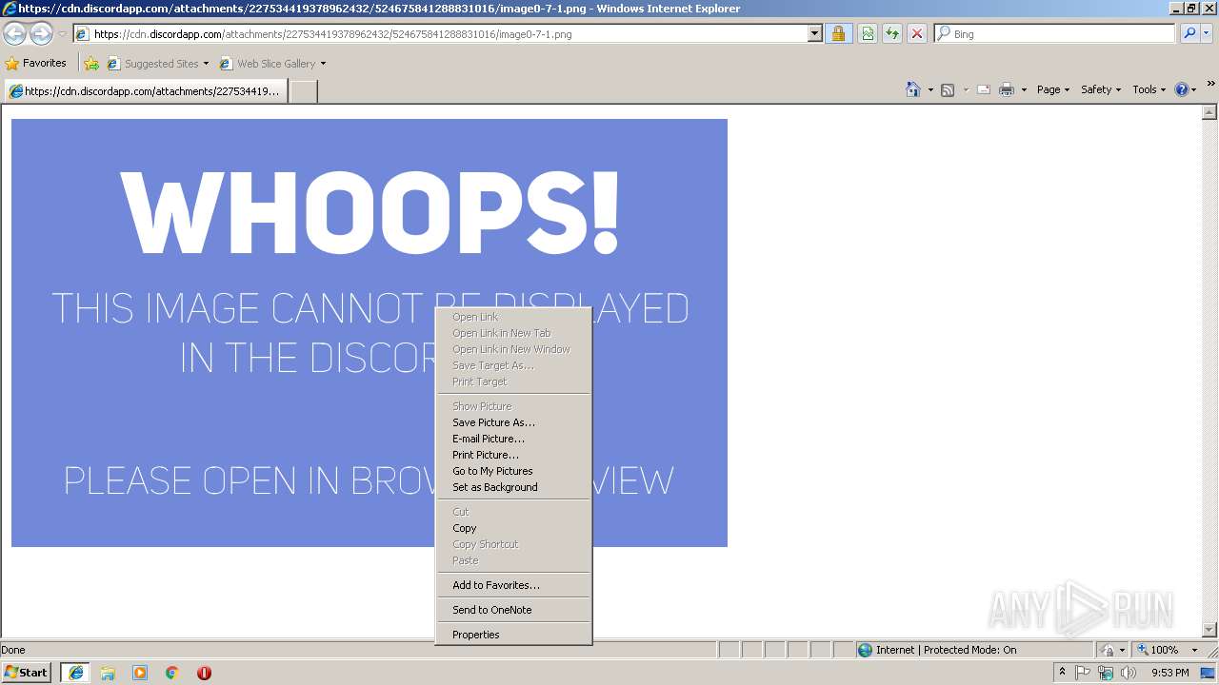Open Windows Media Player from taskbar

140,673
